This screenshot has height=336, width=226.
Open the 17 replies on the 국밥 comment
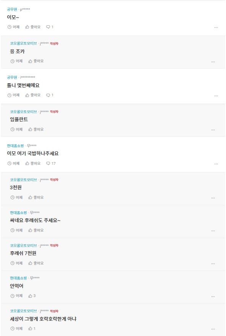pos(51,164)
